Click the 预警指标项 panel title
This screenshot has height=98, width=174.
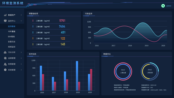pyautogui.click(x=33, y=13)
